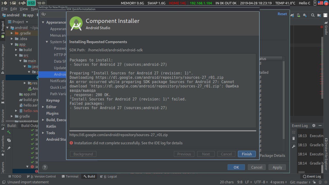This screenshot has height=185, width=329.
Task: Open the Gradle side tool window
Action: (x=326, y=28)
